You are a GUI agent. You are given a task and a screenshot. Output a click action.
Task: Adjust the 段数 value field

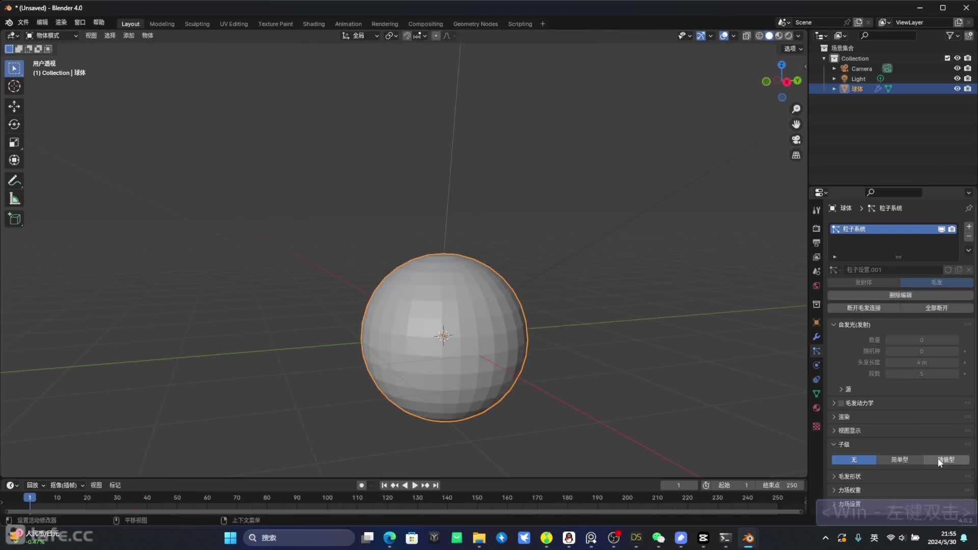point(922,374)
